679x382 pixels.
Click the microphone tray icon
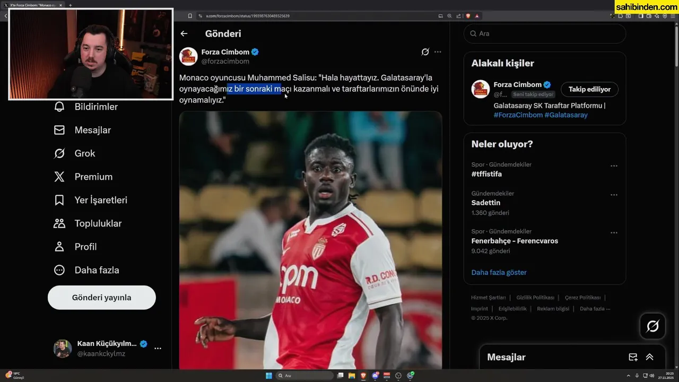[x=637, y=376]
